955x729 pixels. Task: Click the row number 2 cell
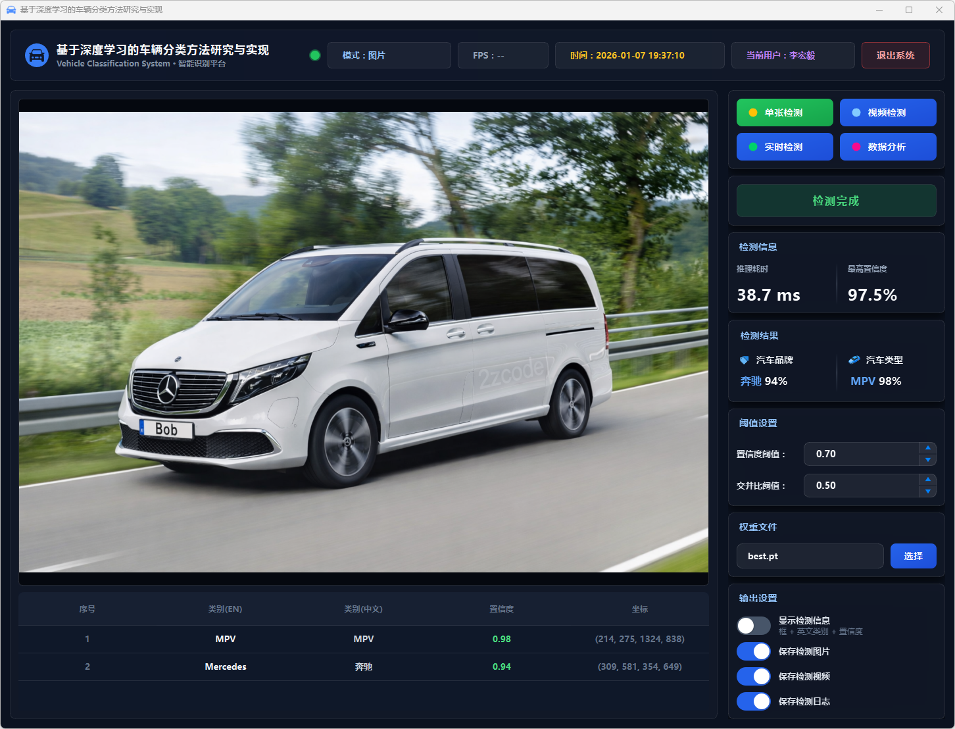point(87,666)
